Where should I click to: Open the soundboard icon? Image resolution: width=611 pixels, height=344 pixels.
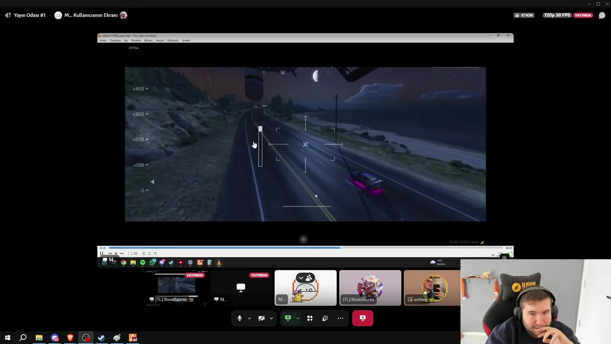point(325,318)
